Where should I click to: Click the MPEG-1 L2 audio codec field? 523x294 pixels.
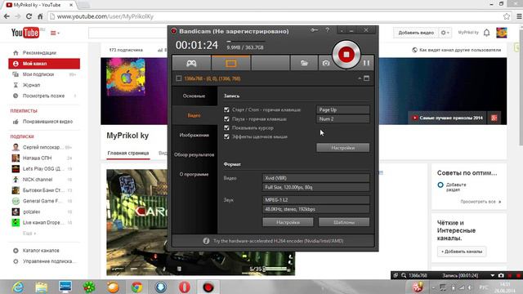click(316, 199)
